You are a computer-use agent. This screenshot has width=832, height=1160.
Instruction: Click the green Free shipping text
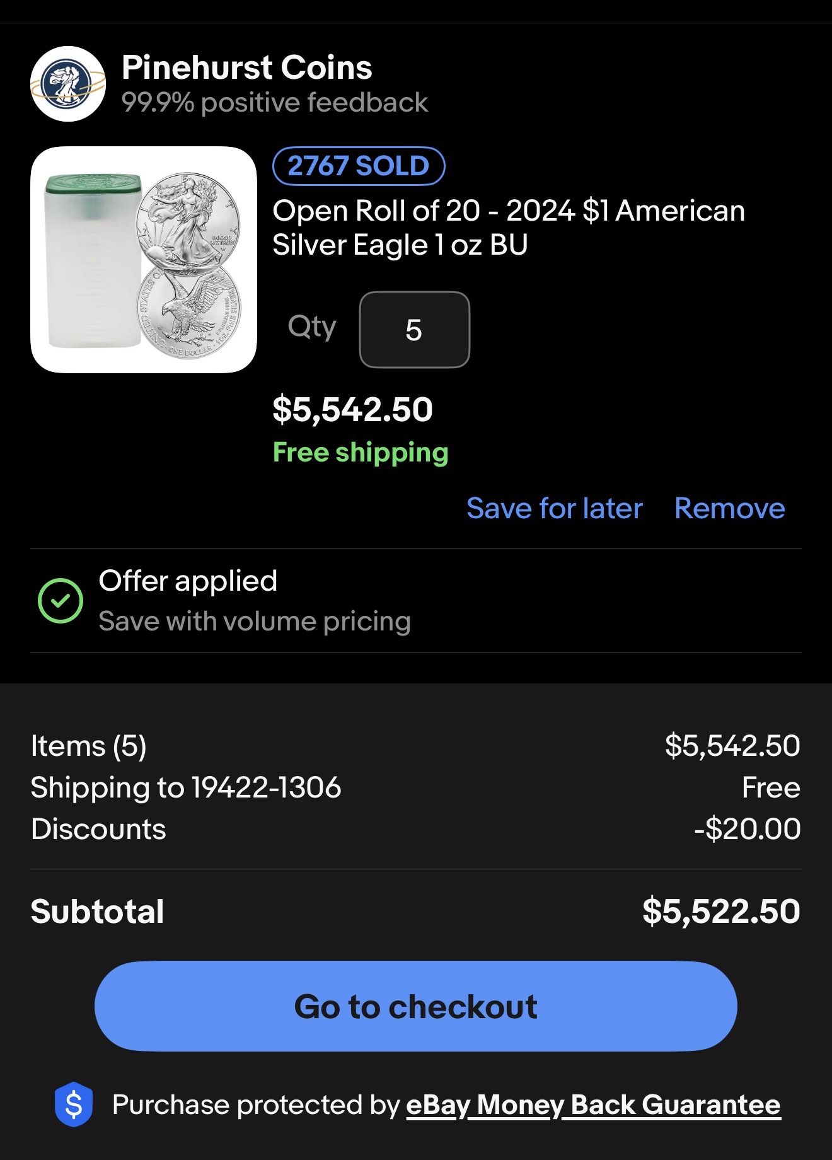click(x=360, y=453)
